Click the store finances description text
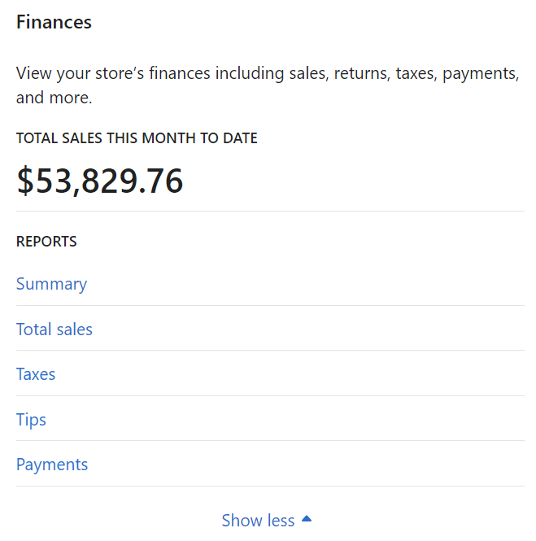The image size is (536, 541). (x=268, y=85)
